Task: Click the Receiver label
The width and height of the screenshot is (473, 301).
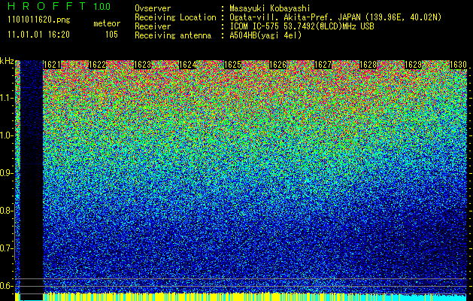Action: point(153,26)
